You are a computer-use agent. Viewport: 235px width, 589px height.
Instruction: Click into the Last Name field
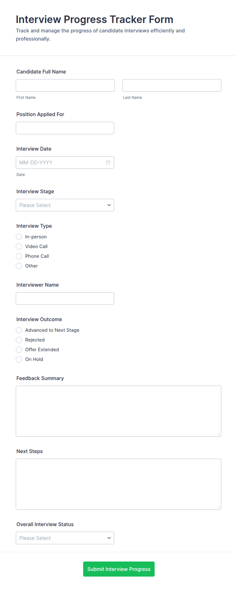tap(172, 85)
